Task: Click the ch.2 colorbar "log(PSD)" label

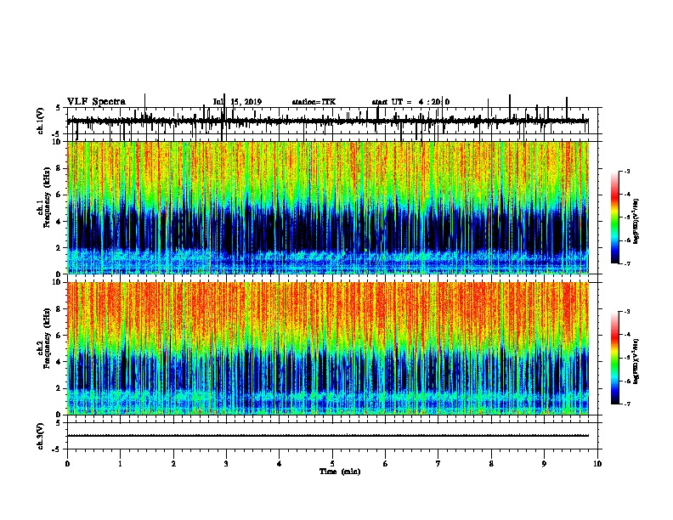Action: 636,361
